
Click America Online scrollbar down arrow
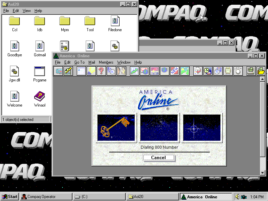(x=262, y=173)
